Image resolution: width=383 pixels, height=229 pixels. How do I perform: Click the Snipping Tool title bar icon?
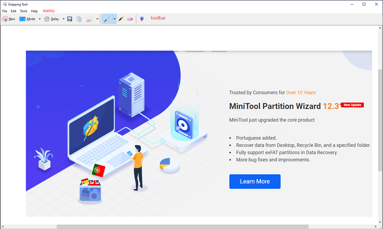[5, 4]
